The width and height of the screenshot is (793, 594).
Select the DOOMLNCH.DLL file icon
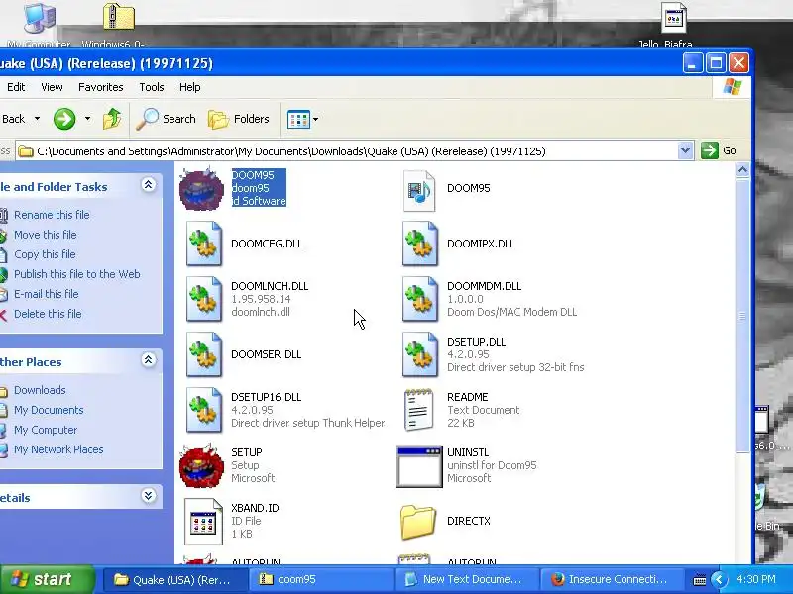(204, 300)
